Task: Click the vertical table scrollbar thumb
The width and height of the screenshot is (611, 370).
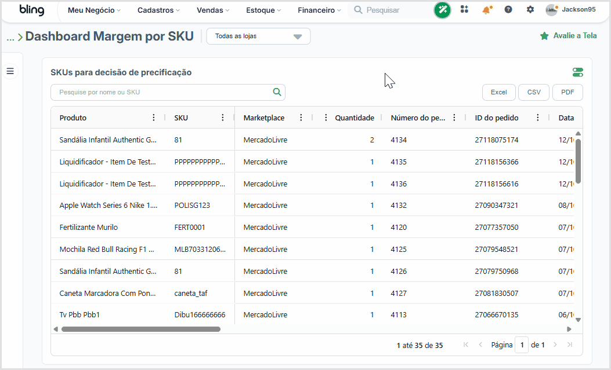Action: tap(579, 161)
